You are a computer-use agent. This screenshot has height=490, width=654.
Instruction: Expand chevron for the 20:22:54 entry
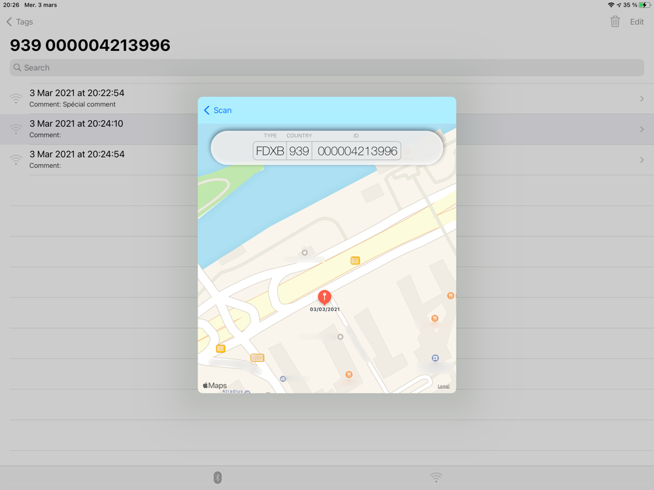tap(642, 99)
